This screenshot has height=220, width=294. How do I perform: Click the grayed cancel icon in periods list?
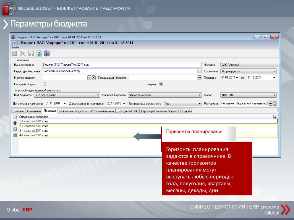pos(15,129)
